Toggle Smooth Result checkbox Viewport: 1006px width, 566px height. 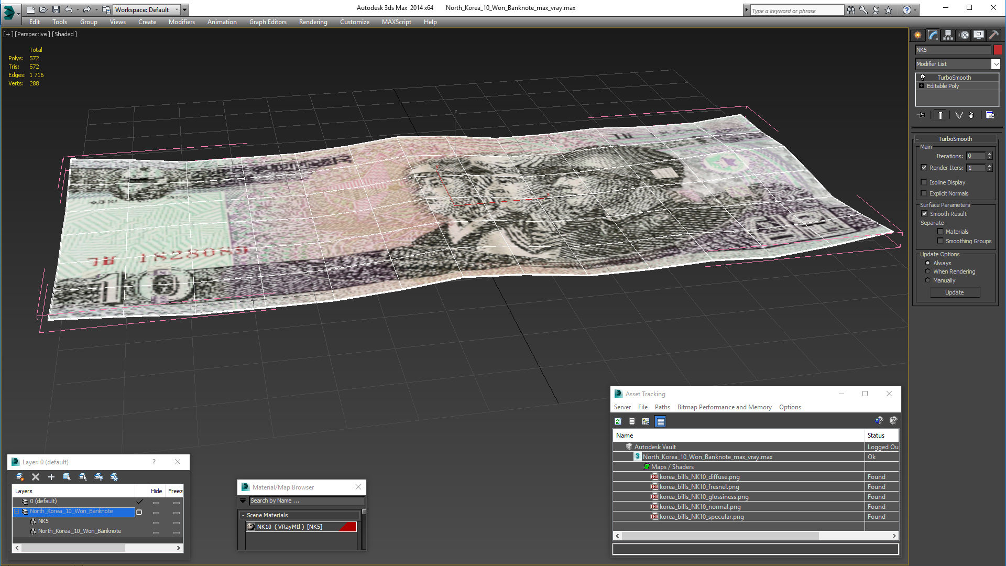point(925,214)
